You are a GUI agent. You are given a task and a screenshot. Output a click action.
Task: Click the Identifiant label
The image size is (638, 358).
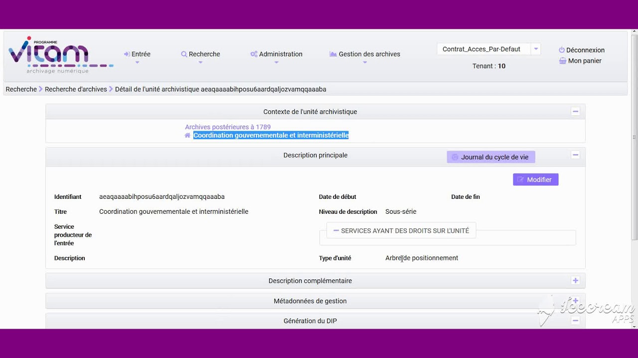tap(68, 197)
